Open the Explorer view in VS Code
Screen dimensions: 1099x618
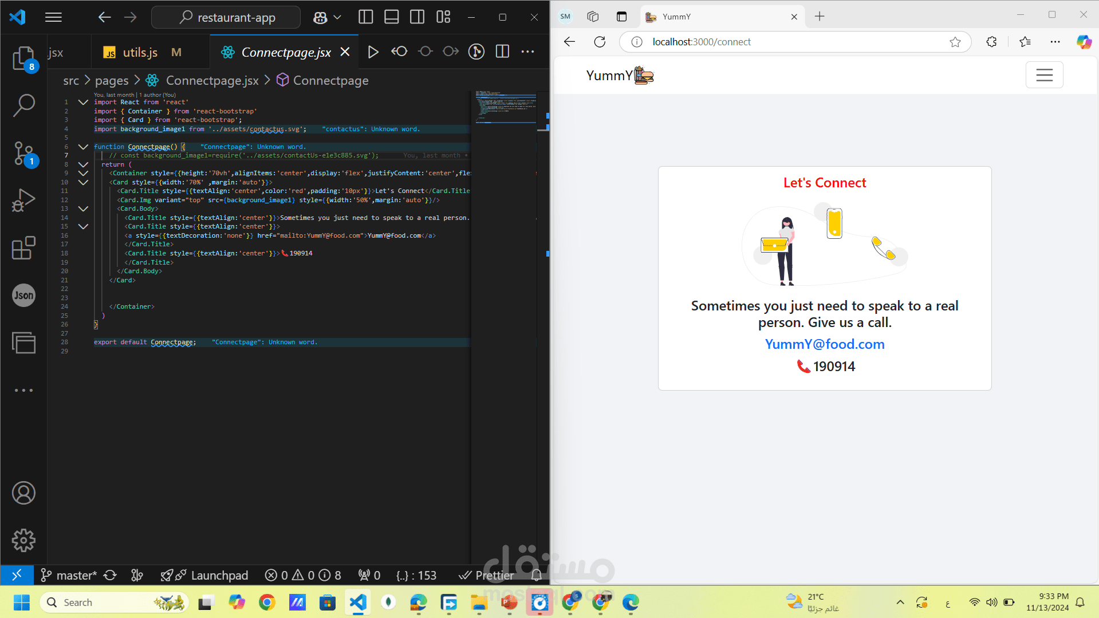pos(23,58)
